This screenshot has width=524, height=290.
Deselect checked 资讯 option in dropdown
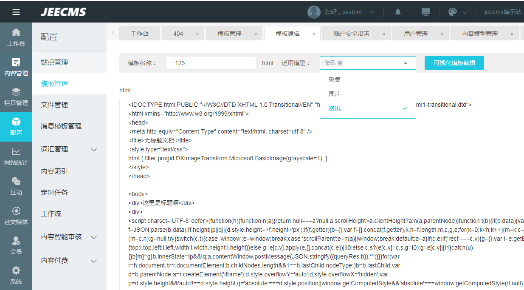[x=368, y=108]
